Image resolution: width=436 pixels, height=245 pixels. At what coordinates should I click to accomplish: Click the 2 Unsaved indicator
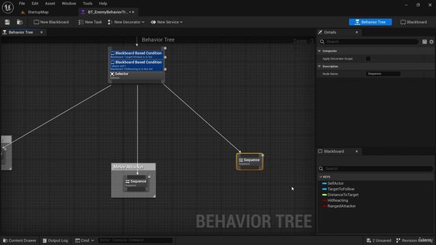click(379, 240)
